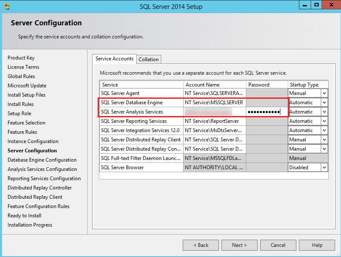Click Integration Services account NT Service\MsDtsServer

215,130
